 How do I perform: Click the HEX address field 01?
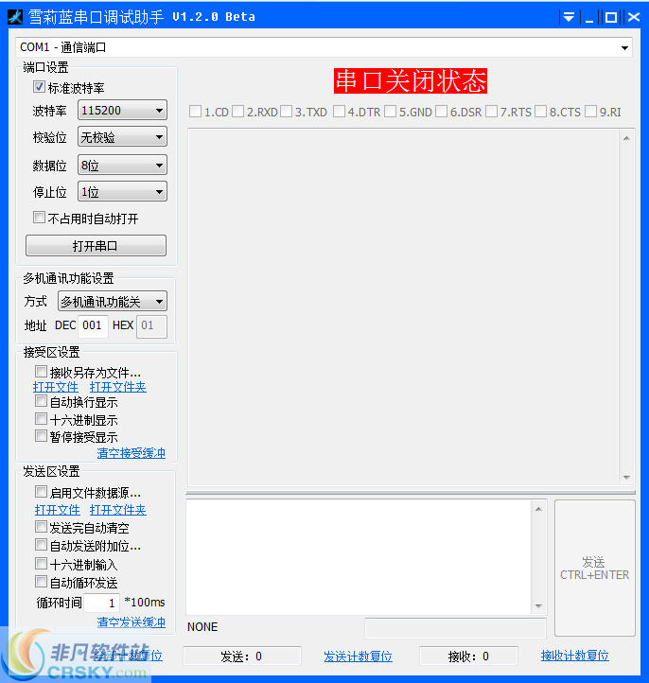coord(151,325)
